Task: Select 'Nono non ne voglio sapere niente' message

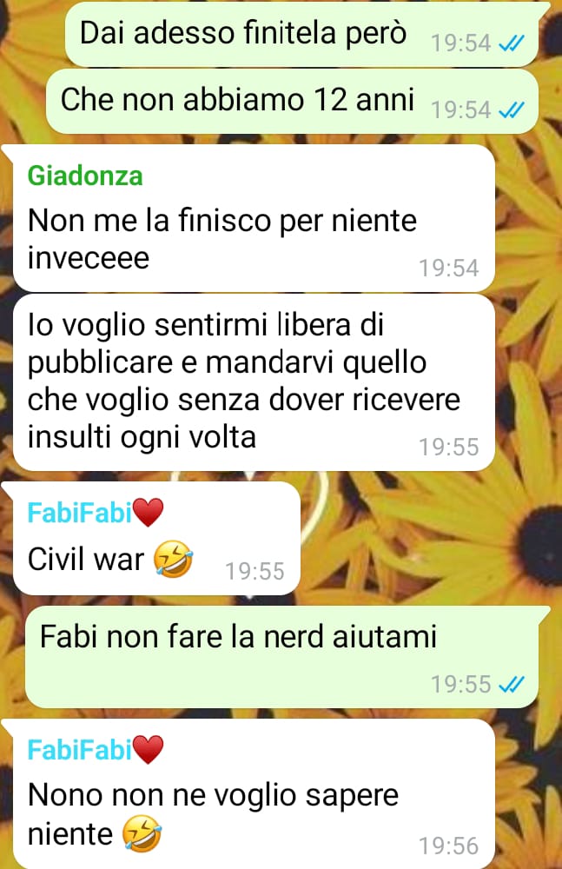Action: point(254,793)
